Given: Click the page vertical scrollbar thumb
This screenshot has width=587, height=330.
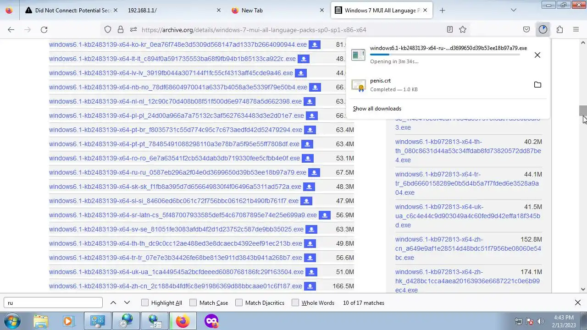Looking at the screenshot, I should [583, 111].
